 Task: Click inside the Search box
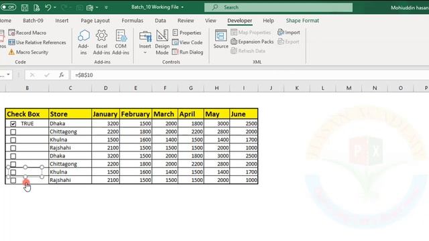(x=278, y=7)
